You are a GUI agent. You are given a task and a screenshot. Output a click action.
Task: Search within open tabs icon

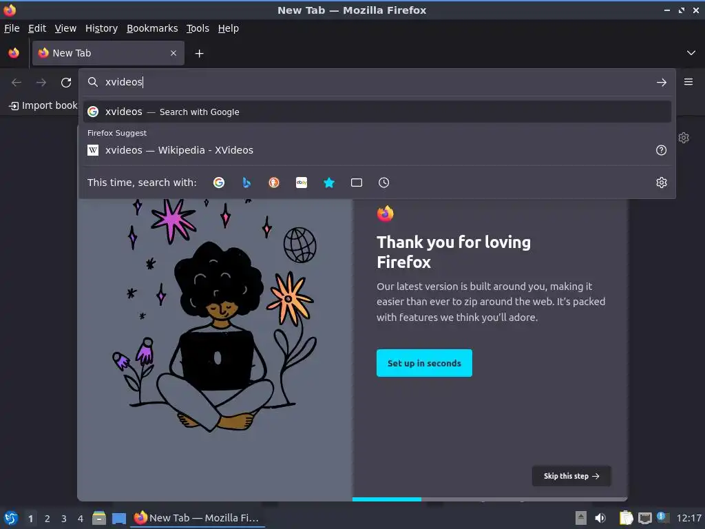coord(357,183)
